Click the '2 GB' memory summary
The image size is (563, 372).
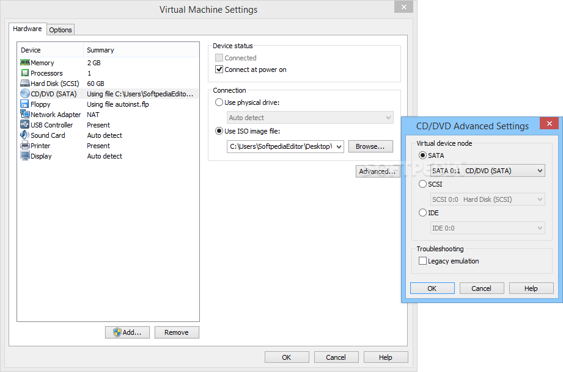tap(94, 63)
